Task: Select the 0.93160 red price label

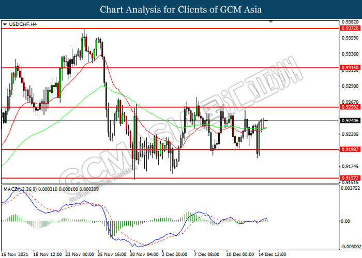Action: coord(350,68)
